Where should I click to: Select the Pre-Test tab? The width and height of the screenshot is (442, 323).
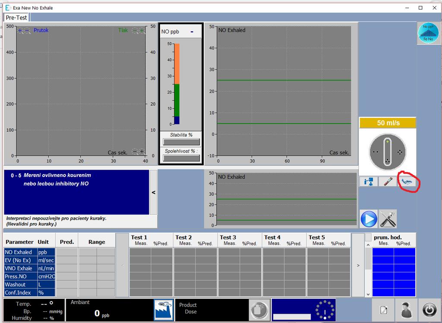click(x=16, y=18)
